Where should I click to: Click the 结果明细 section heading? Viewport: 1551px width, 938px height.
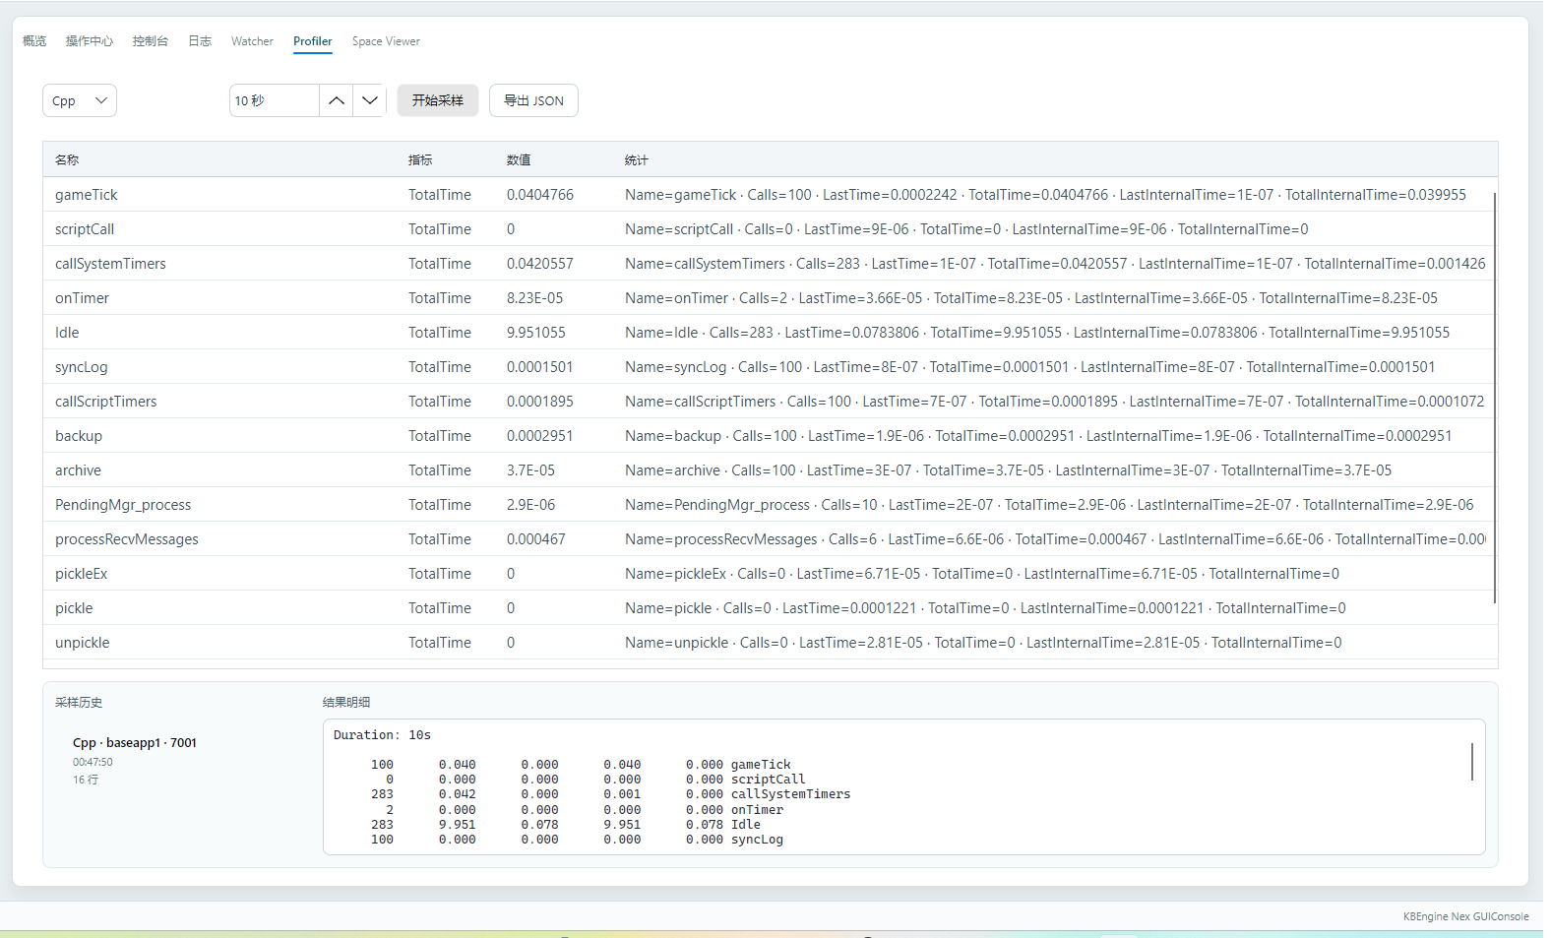pyautogui.click(x=346, y=703)
